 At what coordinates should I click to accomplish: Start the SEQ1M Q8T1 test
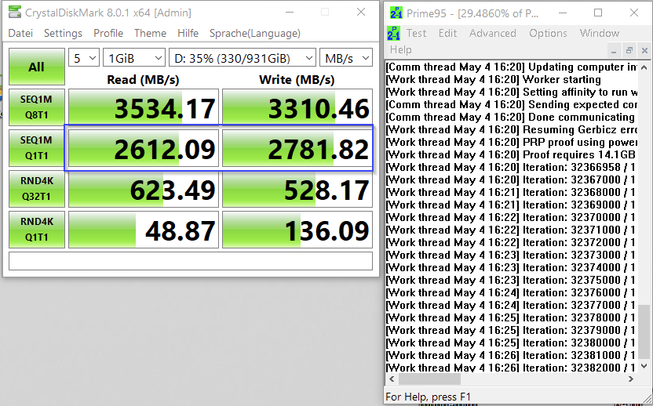point(37,107)
